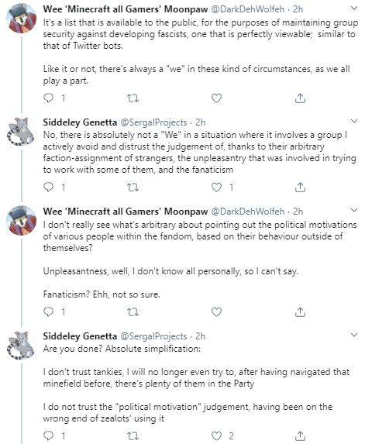Retweet Siddeley's tweet about faction-assignment
This screenshot has height=444, width=365.
(x=133, y=188)
